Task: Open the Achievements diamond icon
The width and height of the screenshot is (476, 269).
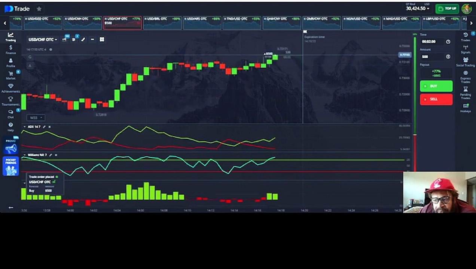Action: coord(10,88)
